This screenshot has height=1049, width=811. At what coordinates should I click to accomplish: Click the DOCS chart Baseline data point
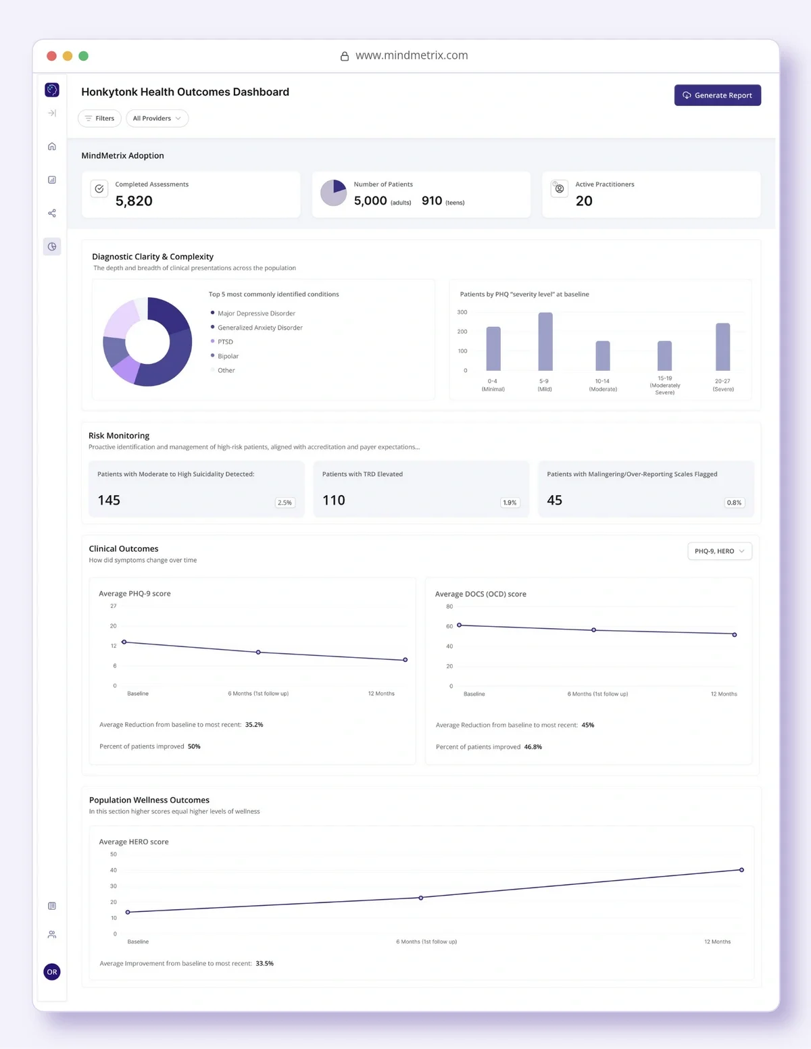pos(460,625)
